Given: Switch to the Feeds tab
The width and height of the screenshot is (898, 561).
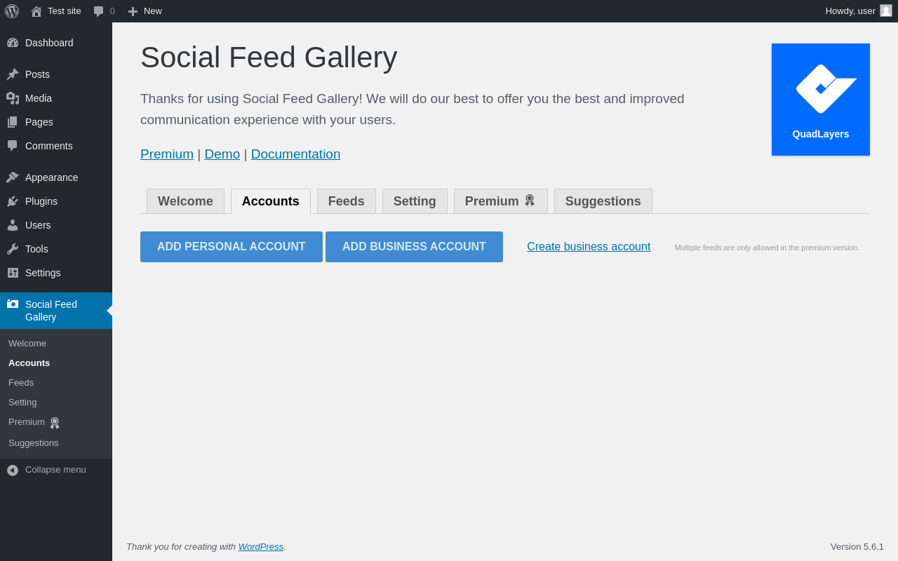Looking at the screenshot, I should click(347, 201).
